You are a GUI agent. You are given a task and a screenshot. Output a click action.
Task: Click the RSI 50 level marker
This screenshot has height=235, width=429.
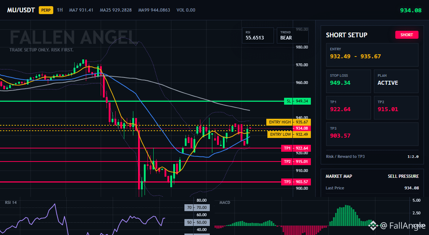click(x=197, y=222)
